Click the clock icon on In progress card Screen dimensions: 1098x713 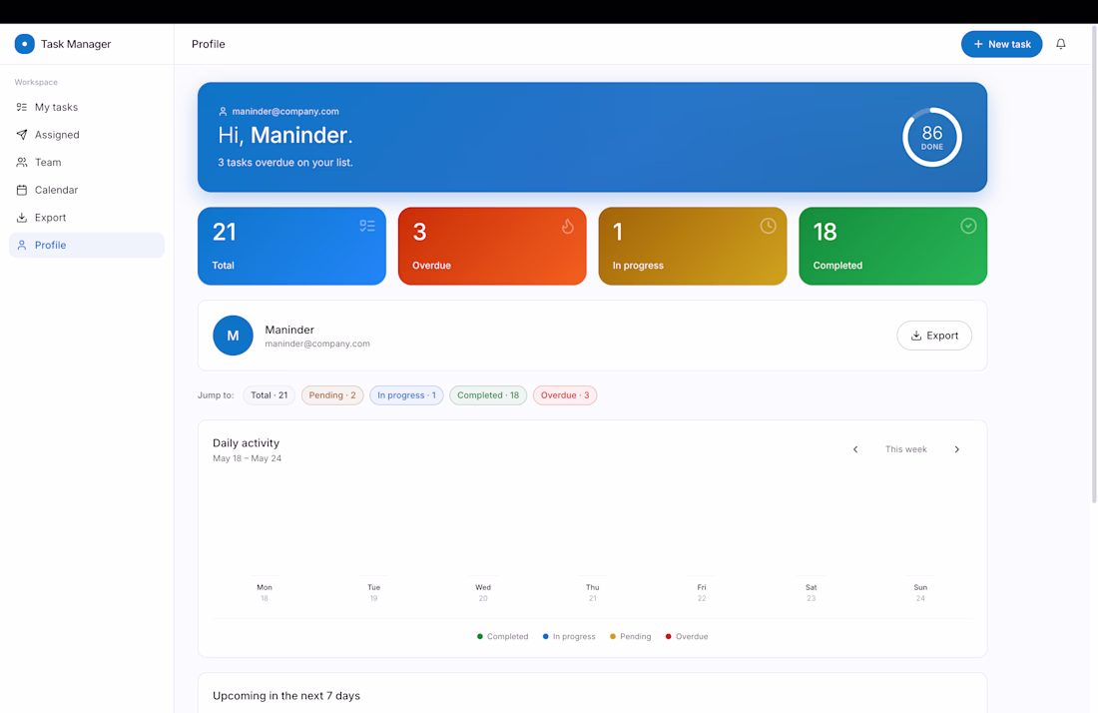[769, 226]
